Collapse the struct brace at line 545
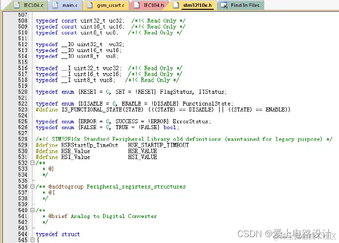The width and height of the screenshot is (339, 243). click(x=32, y=240)
